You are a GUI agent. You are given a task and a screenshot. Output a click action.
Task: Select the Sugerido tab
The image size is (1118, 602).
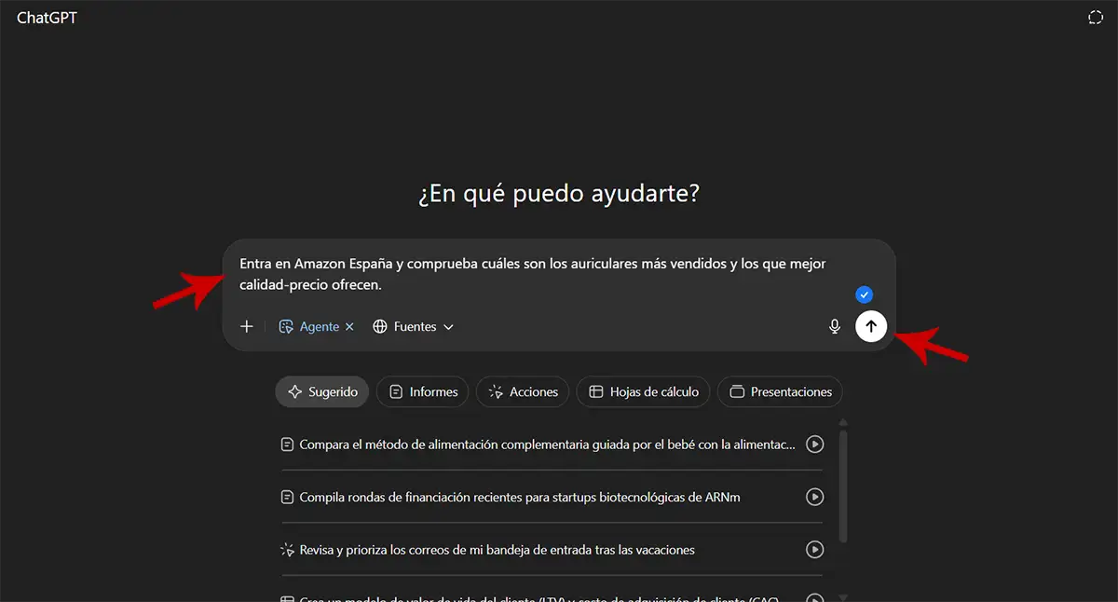click(322, 392)
